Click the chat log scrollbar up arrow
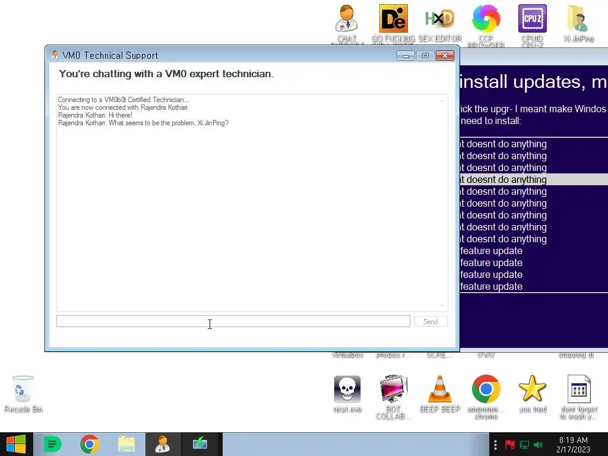The image size is (608, 456). (442, 100)
